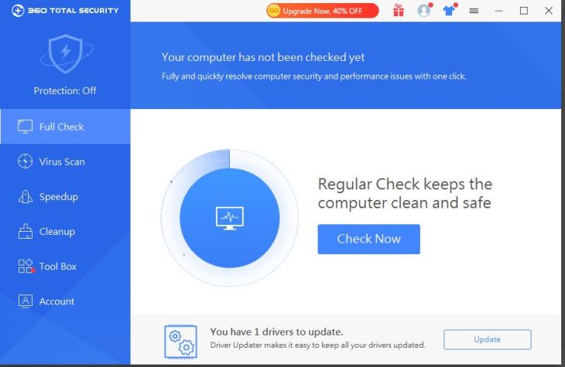Close the 360 Total Security window
This screenshot has width=565, height=367.
(x=549, y=11)
